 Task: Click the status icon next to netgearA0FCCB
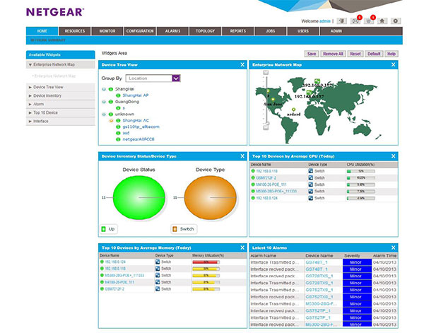118,139
